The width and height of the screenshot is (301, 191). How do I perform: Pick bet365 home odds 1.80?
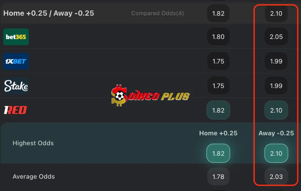[218, 37]
